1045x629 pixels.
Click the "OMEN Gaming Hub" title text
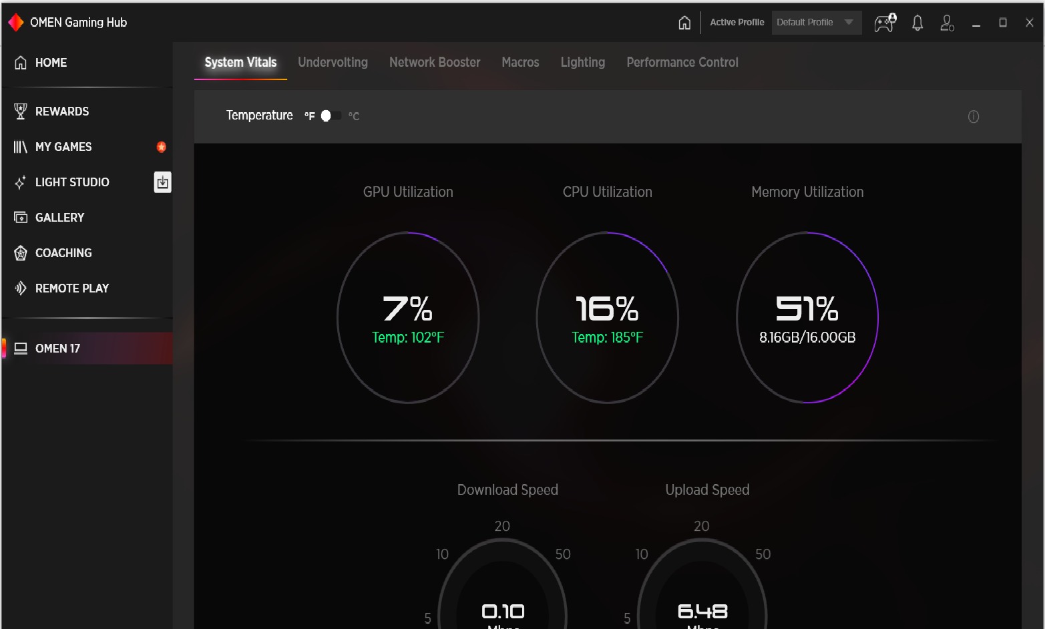(x=78, y=23)
